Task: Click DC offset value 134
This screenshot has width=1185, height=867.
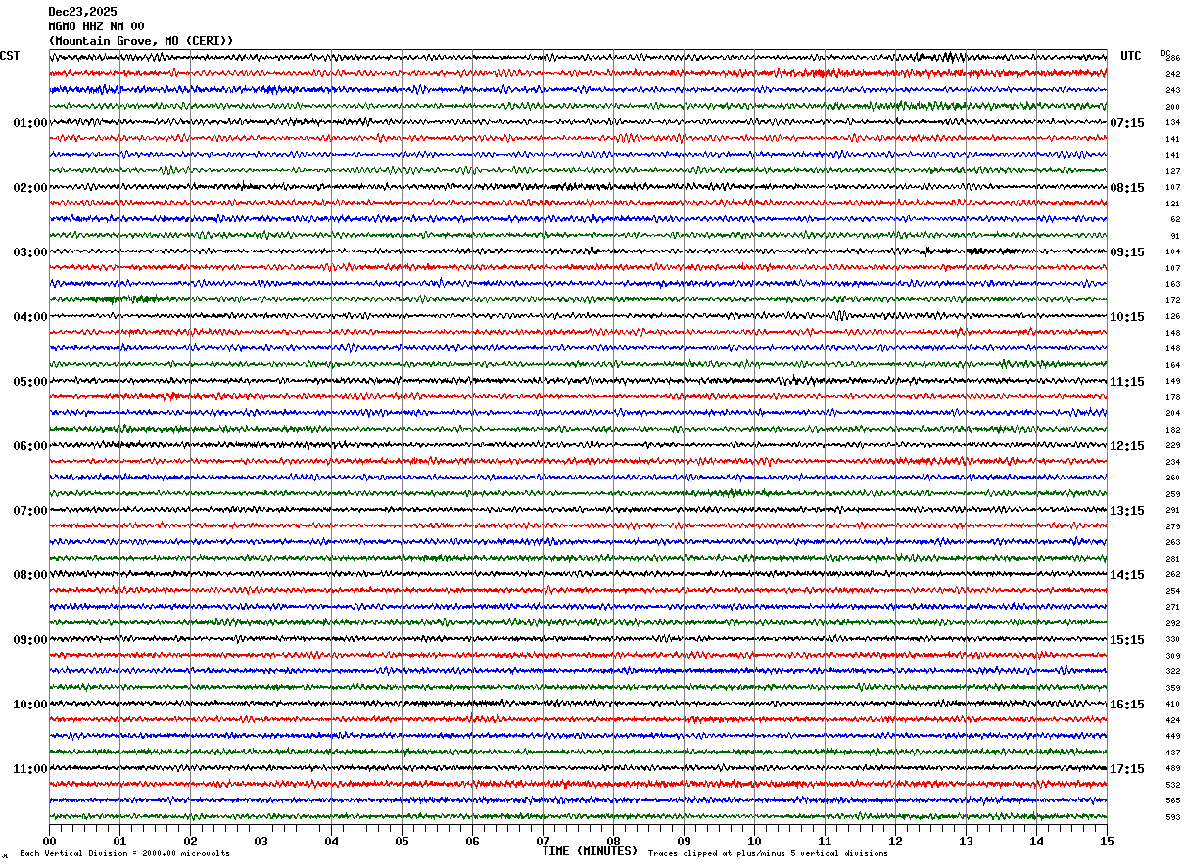Action: [x=1173, y=123]
